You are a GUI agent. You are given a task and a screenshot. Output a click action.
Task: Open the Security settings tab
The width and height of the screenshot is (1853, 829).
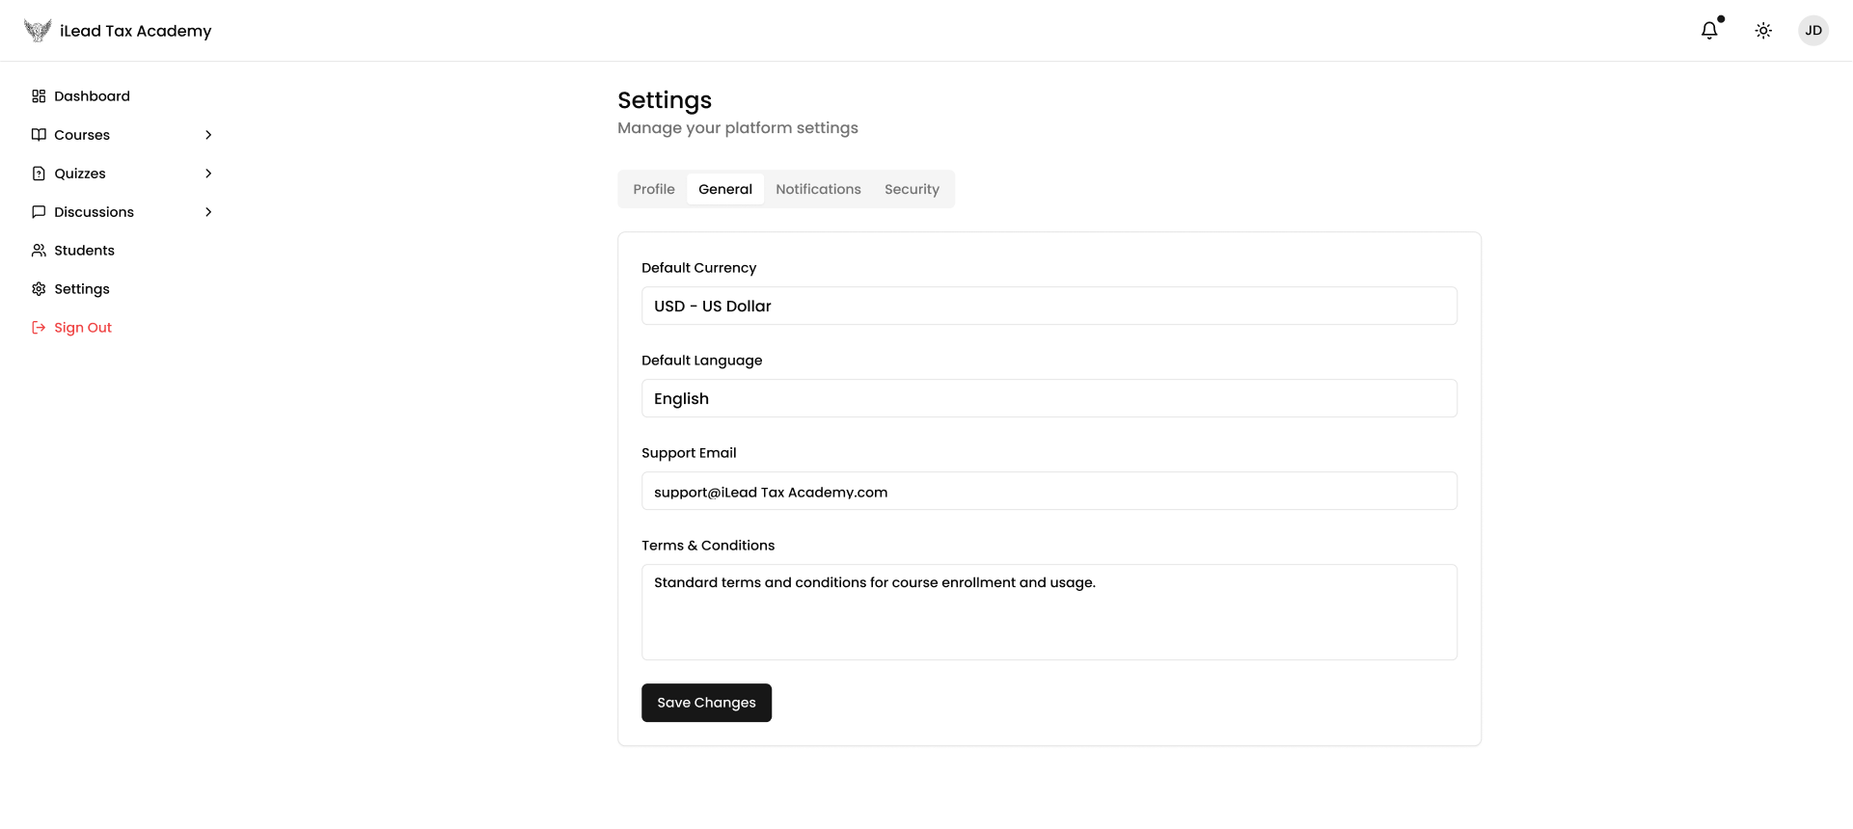(x=912, y=189)
